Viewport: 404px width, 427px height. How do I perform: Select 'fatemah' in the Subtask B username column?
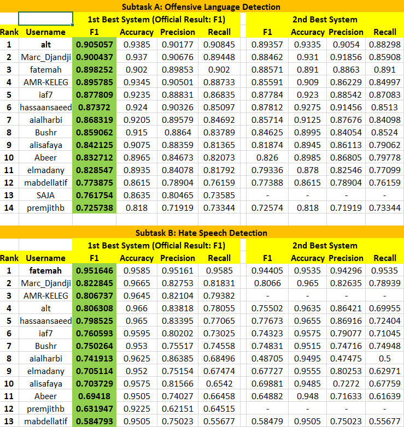(x=45, y=270)
